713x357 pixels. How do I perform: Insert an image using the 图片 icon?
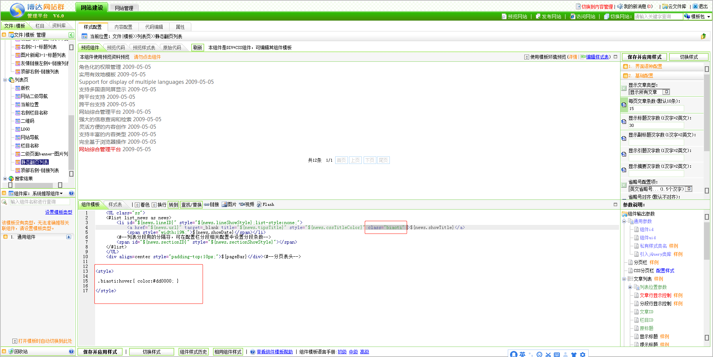click(224, 204)
